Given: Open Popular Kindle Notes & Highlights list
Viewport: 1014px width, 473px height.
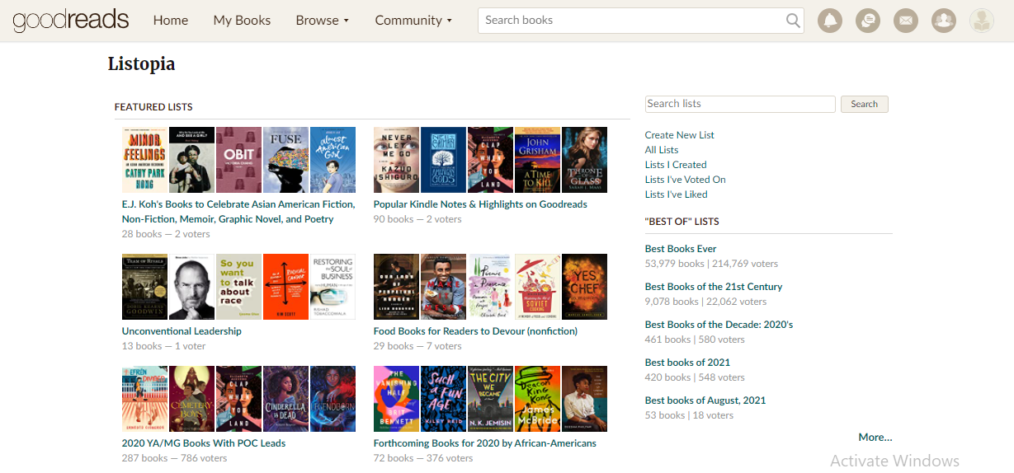Looking at the screenshot, I should (480, 204).
